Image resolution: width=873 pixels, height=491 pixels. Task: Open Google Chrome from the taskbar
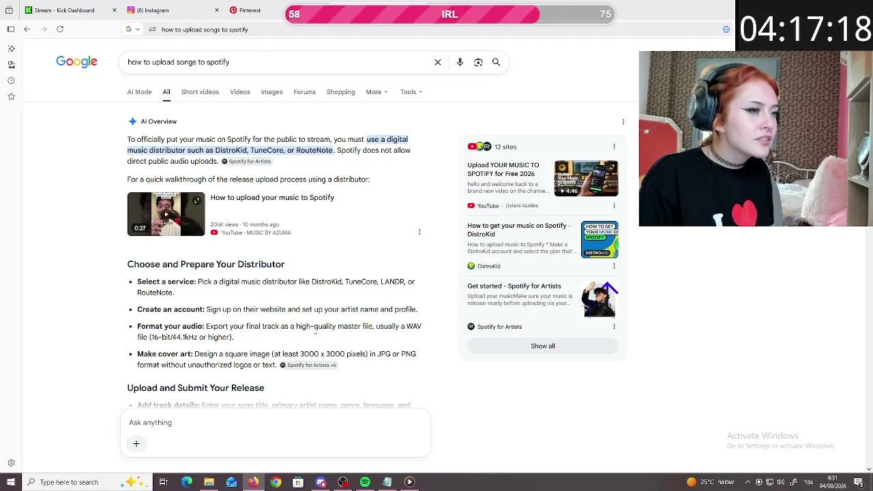click(x=276, y=482)
